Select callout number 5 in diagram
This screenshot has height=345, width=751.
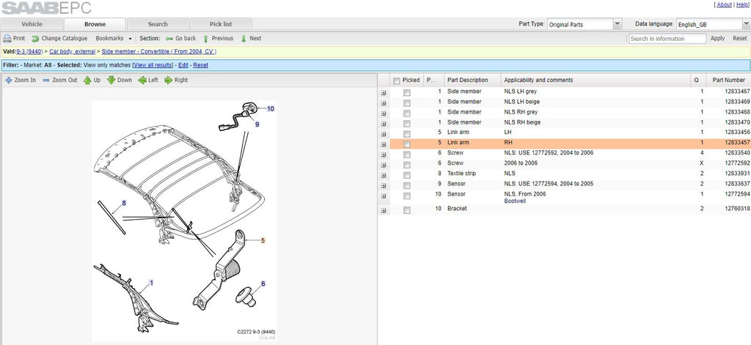[263, 241]
